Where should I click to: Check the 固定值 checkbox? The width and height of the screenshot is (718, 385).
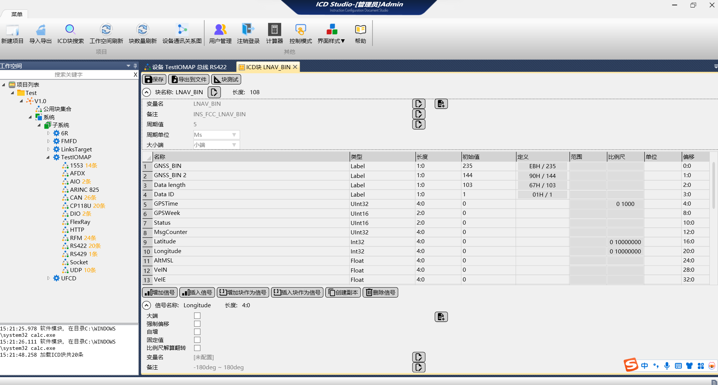197,340
